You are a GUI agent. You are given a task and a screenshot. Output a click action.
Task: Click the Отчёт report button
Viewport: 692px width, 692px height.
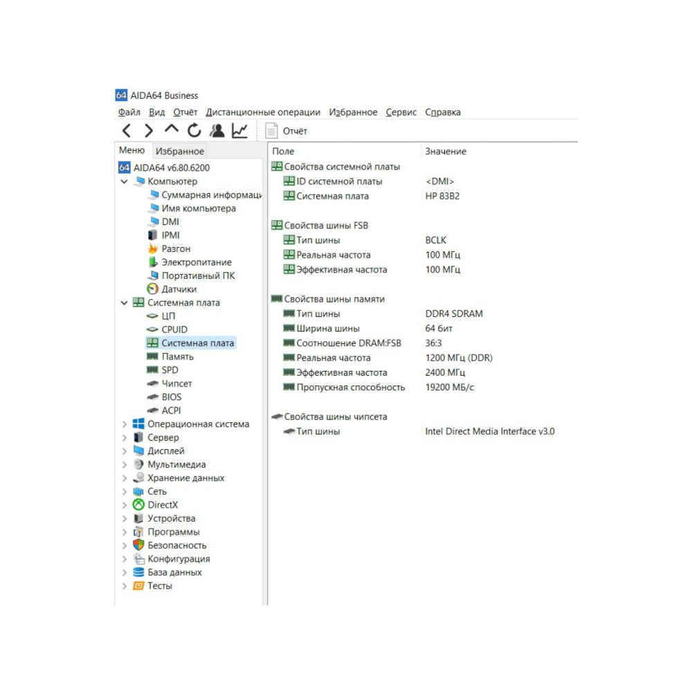click(286, 131)
